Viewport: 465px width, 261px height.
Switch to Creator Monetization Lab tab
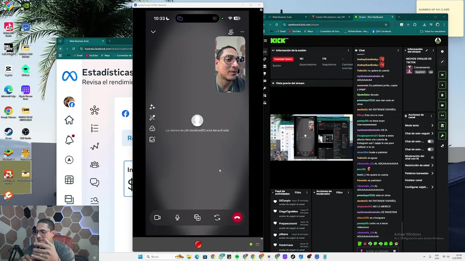pyautogui.click(x=331, y=17)
